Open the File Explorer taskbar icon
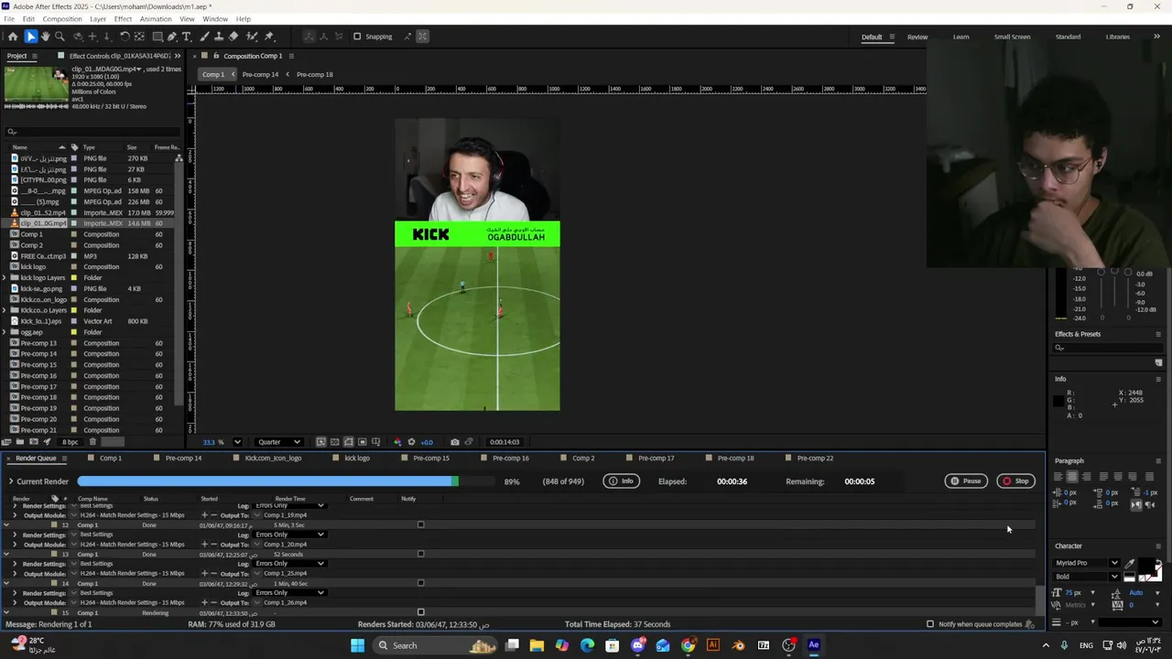The height and width of the screenshot is (659, 1172). (537, 645)
